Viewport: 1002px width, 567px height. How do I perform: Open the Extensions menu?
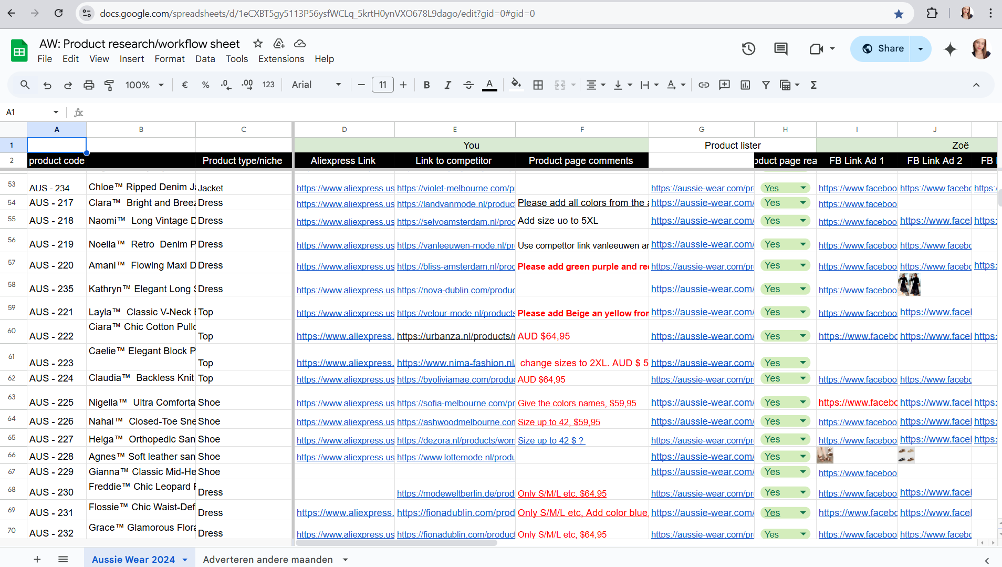(x=281, y=59)
